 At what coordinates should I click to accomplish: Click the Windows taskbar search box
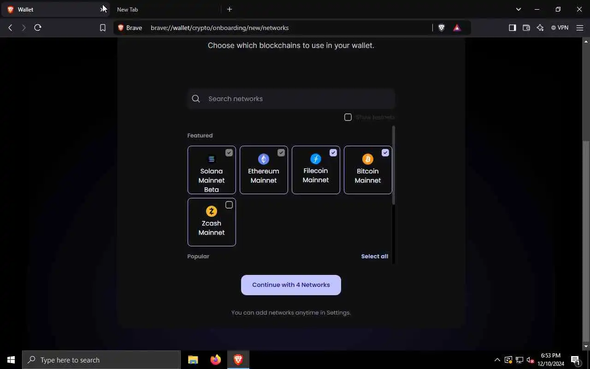[101, 360]
